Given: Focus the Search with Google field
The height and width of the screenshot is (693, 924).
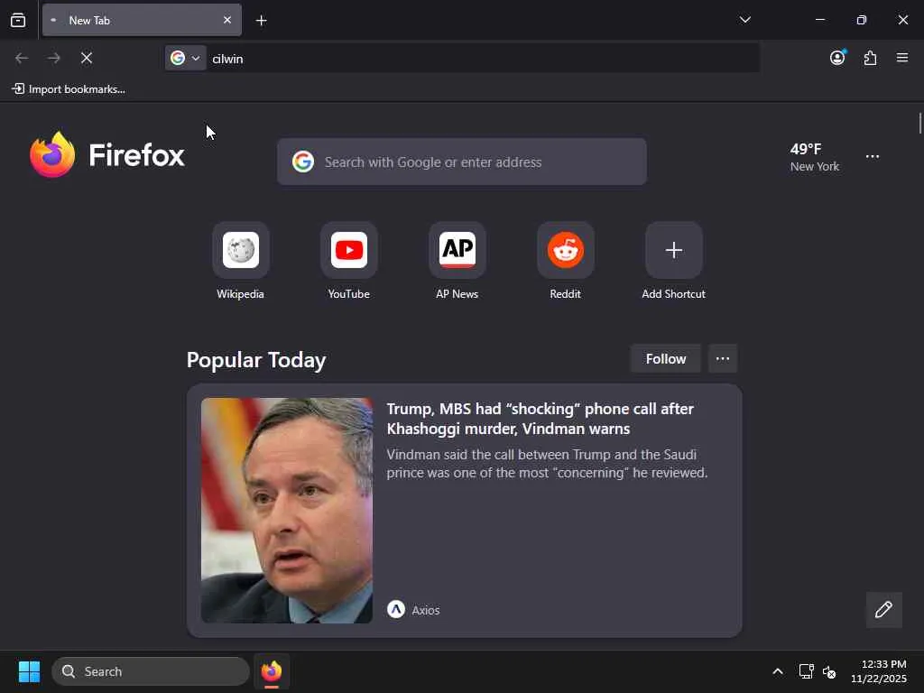Looking at the screenshot, I should (462, 162).
